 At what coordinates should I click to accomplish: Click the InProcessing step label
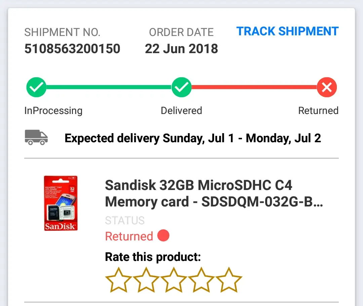coord(53,111)
